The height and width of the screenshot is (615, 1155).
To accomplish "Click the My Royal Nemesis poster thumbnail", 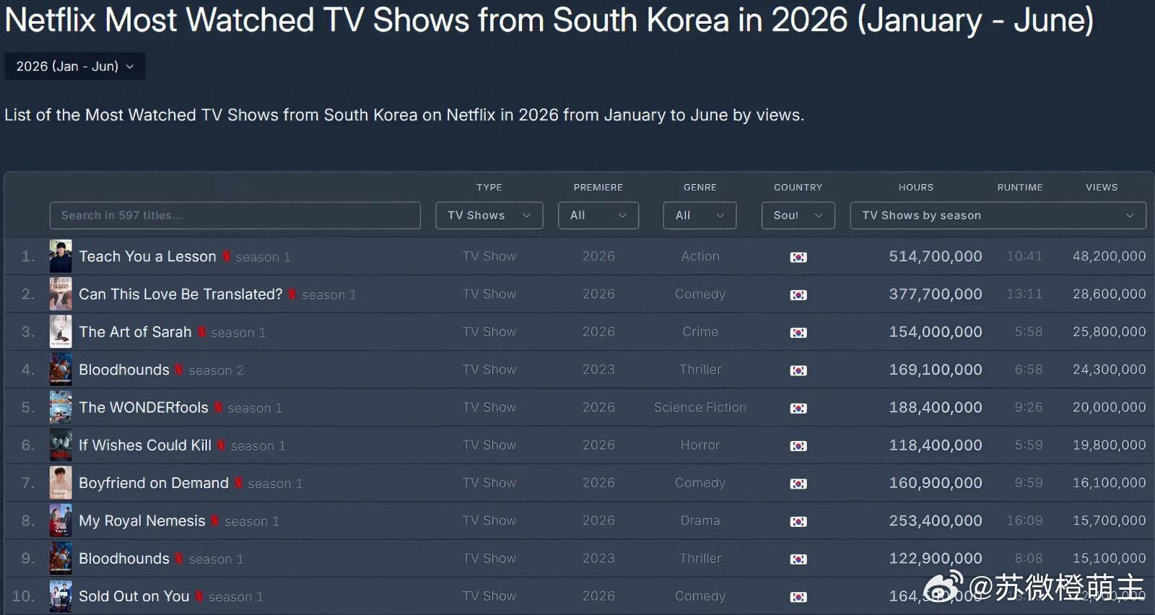I will (x=61, y=520).
